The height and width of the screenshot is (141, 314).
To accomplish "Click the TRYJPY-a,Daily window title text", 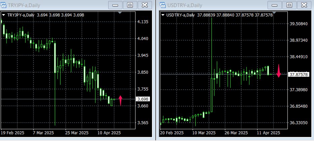I will point(24,5).
